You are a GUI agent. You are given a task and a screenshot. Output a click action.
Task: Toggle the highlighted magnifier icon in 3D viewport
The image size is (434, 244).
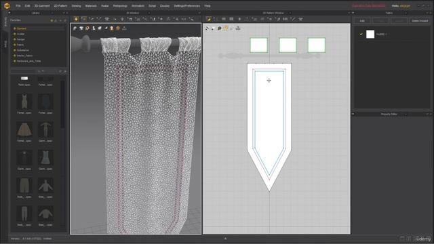click(87, 28)
